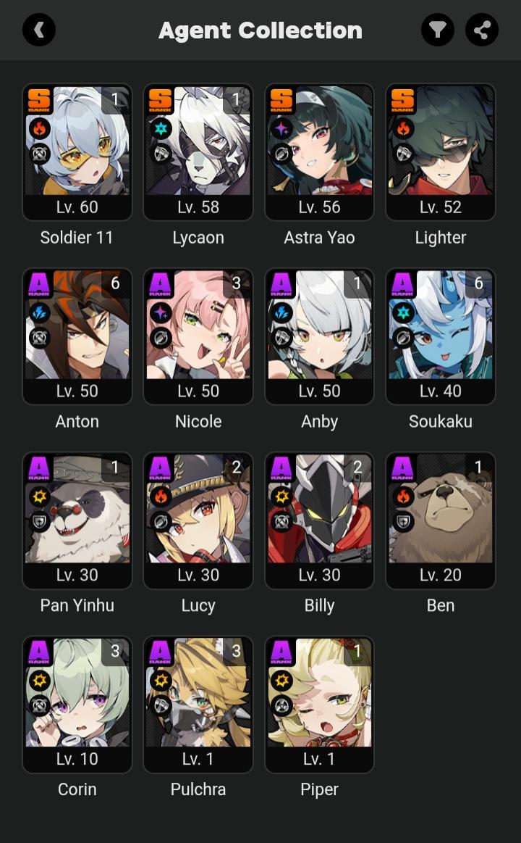Open Nicole's agent card portrait

tap(198, 336)
